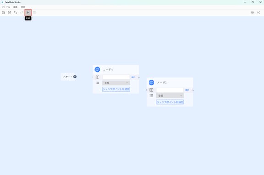Click the circular icon at the toolbar's far right

pos(258,13)
